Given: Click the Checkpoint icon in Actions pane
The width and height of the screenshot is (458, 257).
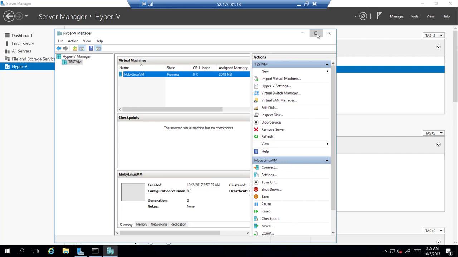Looking at the screenshot, I should (256, 219).
